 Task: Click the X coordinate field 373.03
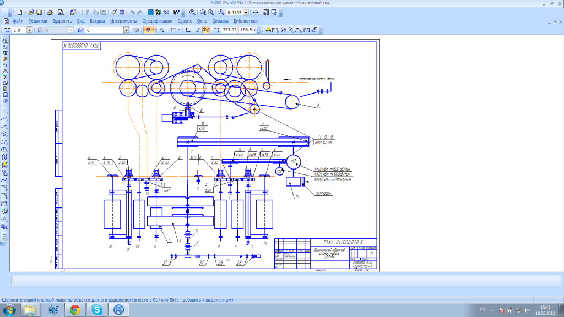pyautogui.click(x=230, y=30)
